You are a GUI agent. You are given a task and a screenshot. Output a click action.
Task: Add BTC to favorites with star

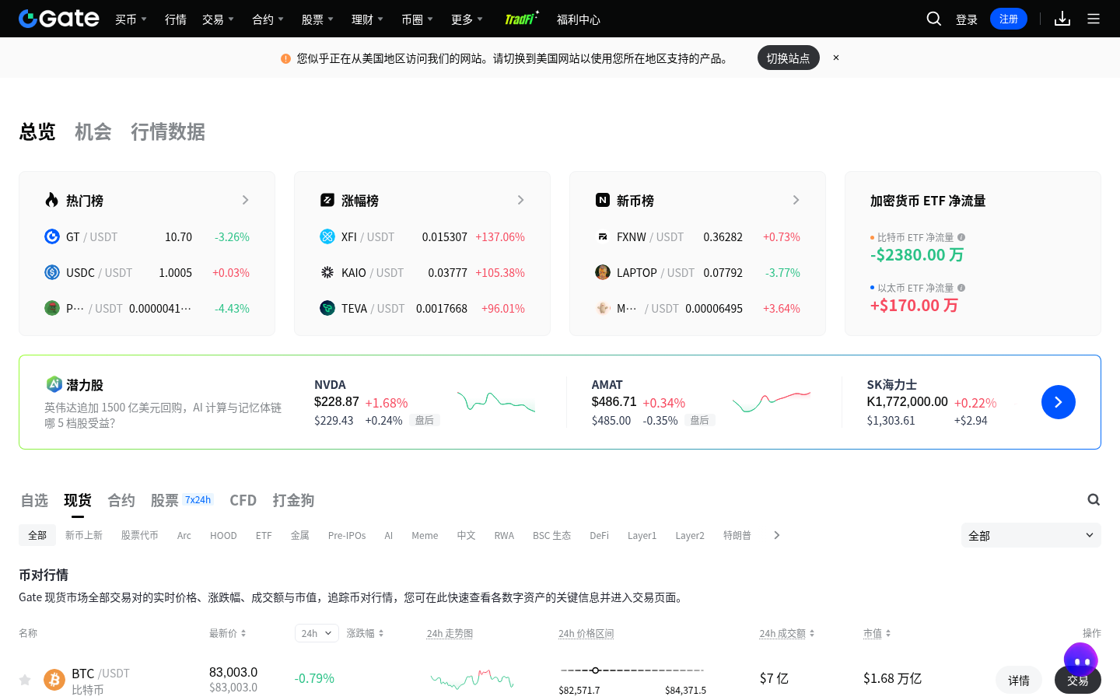coord(25,680)
